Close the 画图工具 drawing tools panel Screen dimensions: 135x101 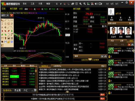click(12, 16)
